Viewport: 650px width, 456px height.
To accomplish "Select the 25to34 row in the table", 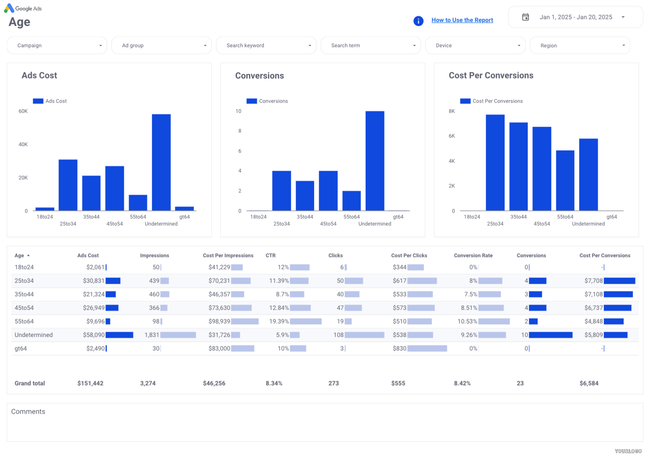I will (x=24, y=281).
